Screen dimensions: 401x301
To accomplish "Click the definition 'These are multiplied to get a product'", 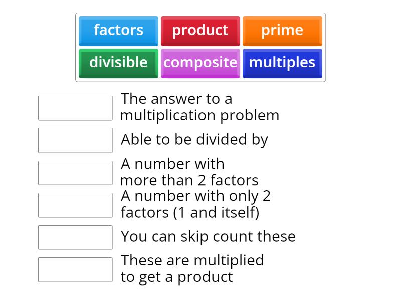I will [192, 268].
